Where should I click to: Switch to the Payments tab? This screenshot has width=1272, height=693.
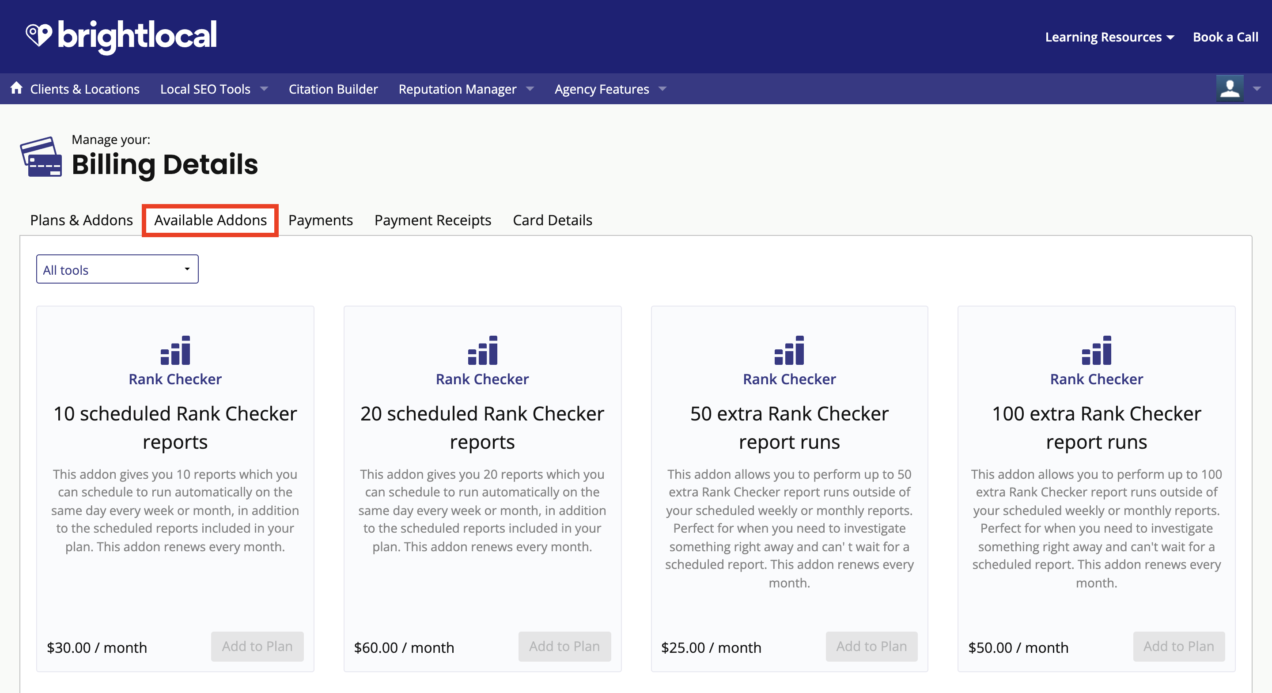point(321,220)
